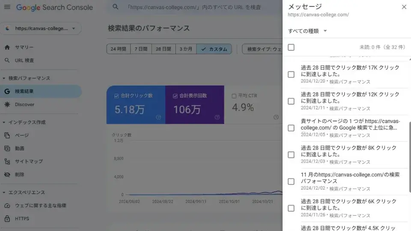Select the 7 日間 date range
The image size is (411, 231).
pyautogui.click(x=141, y=49)
